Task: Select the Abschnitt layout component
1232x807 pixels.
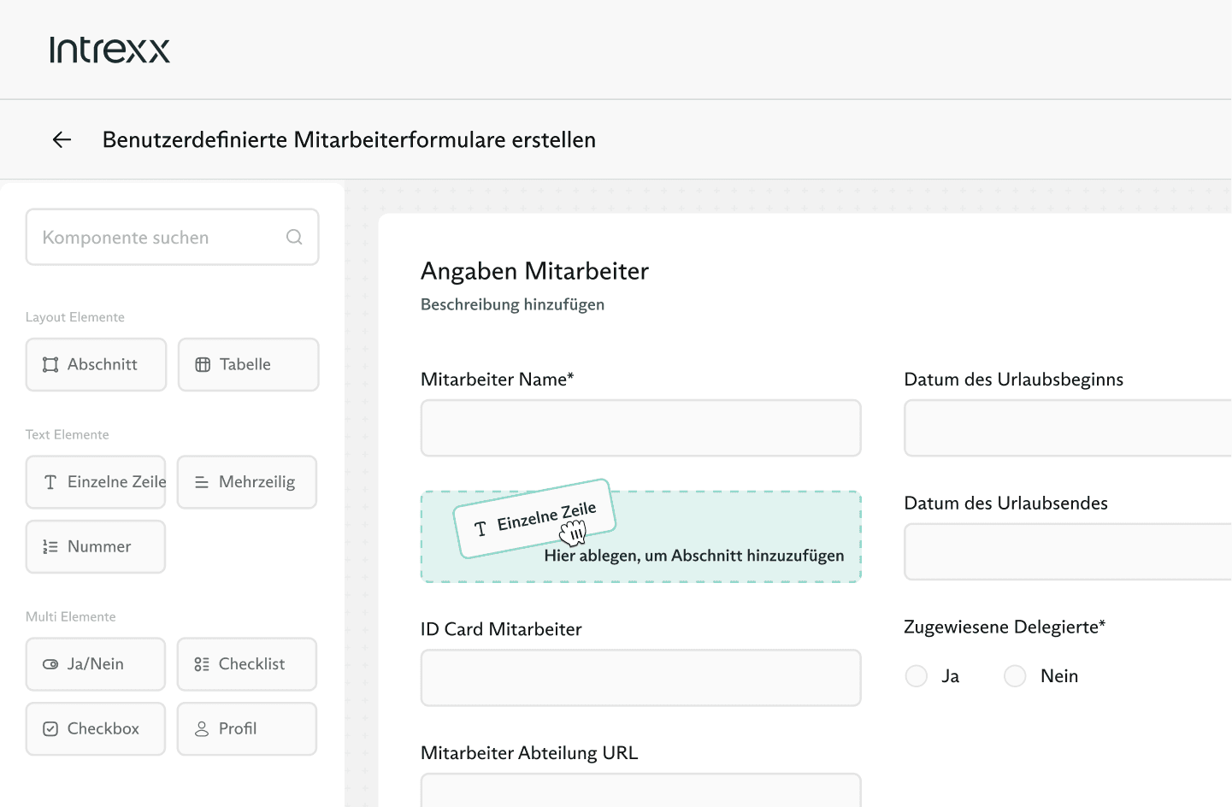Action: pyautogui.click(x=96, y=364)
